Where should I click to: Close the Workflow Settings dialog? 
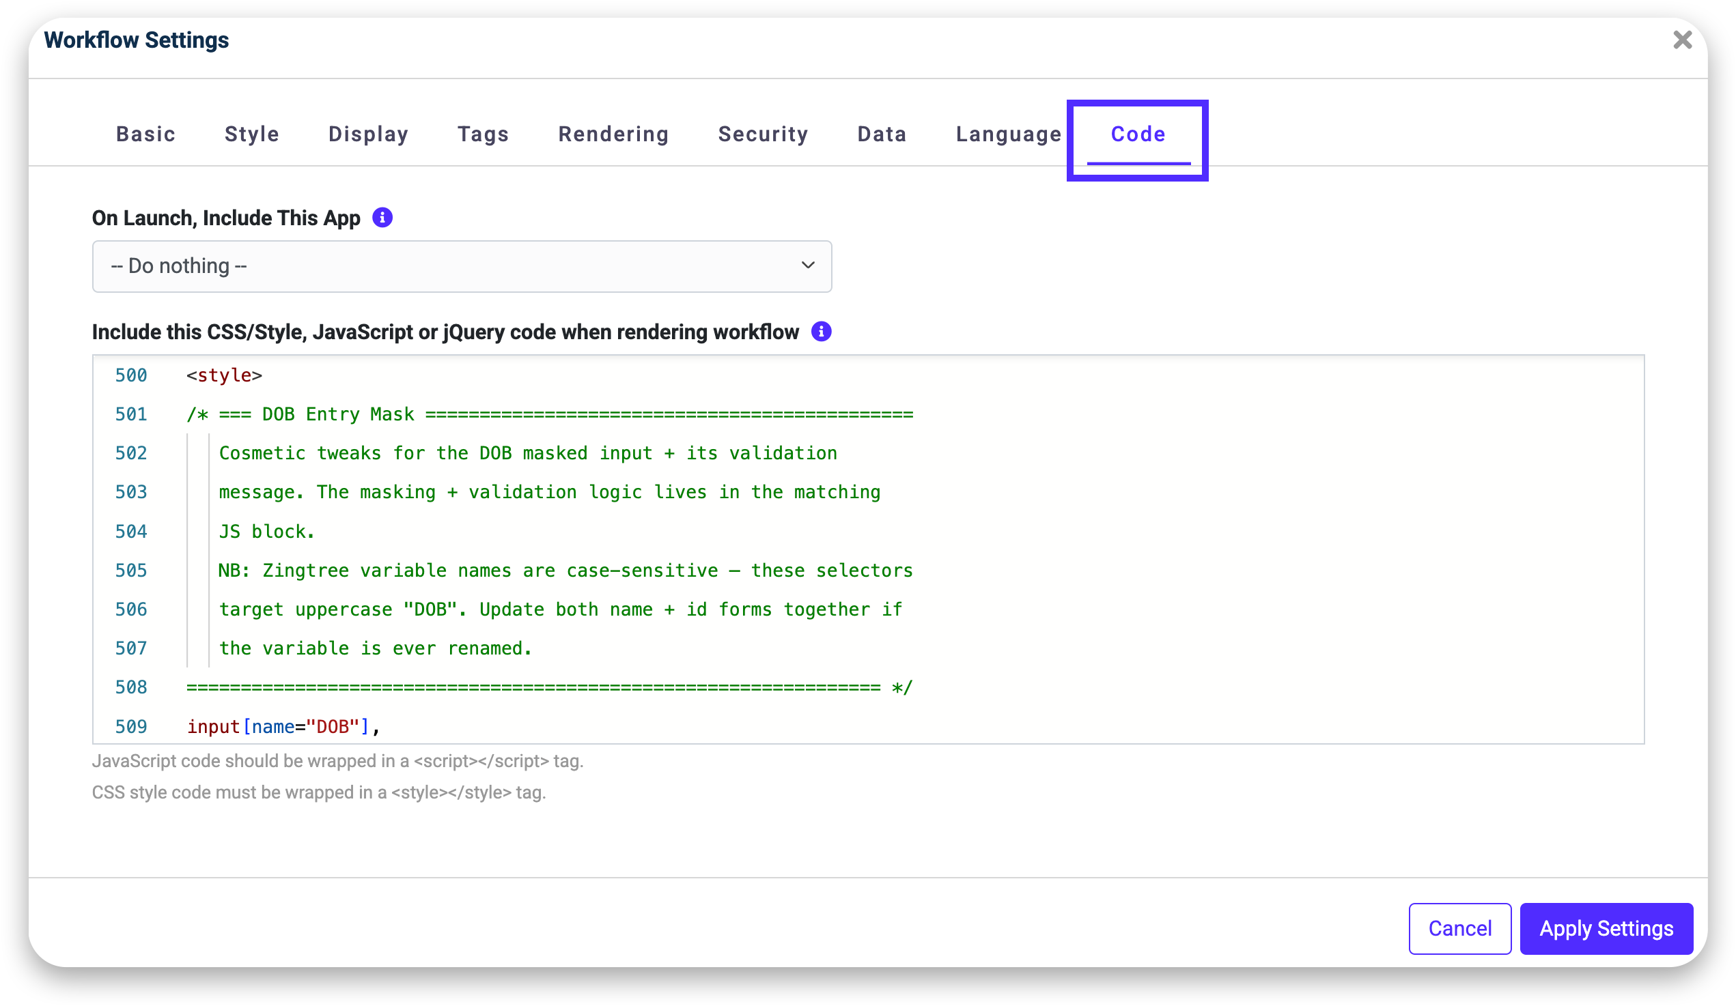pyautogui.click(x=1681, y=40)
